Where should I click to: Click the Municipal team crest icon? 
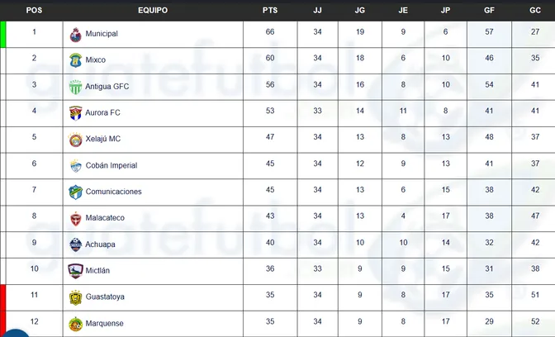(76, 34)
